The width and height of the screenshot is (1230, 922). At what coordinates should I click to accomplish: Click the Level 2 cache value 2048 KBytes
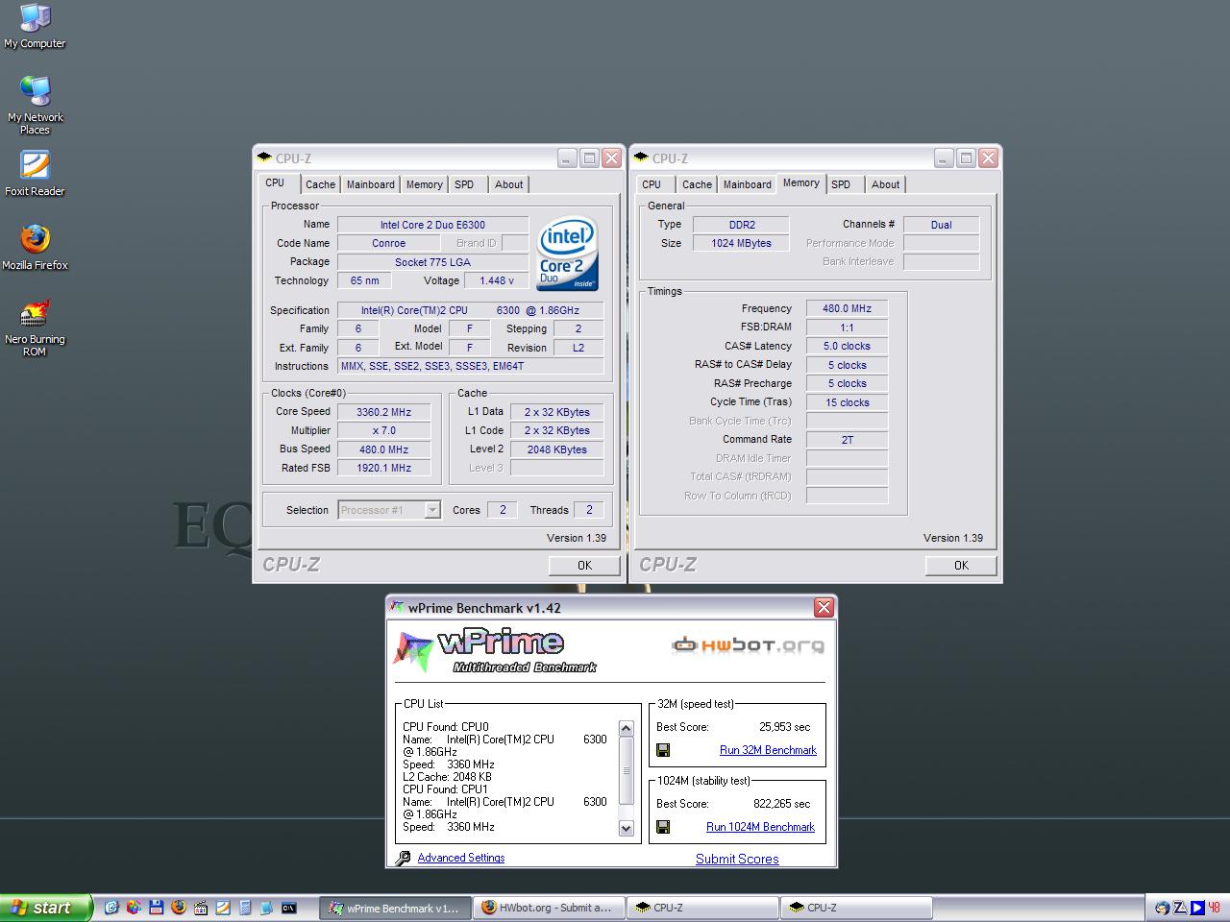556,449
